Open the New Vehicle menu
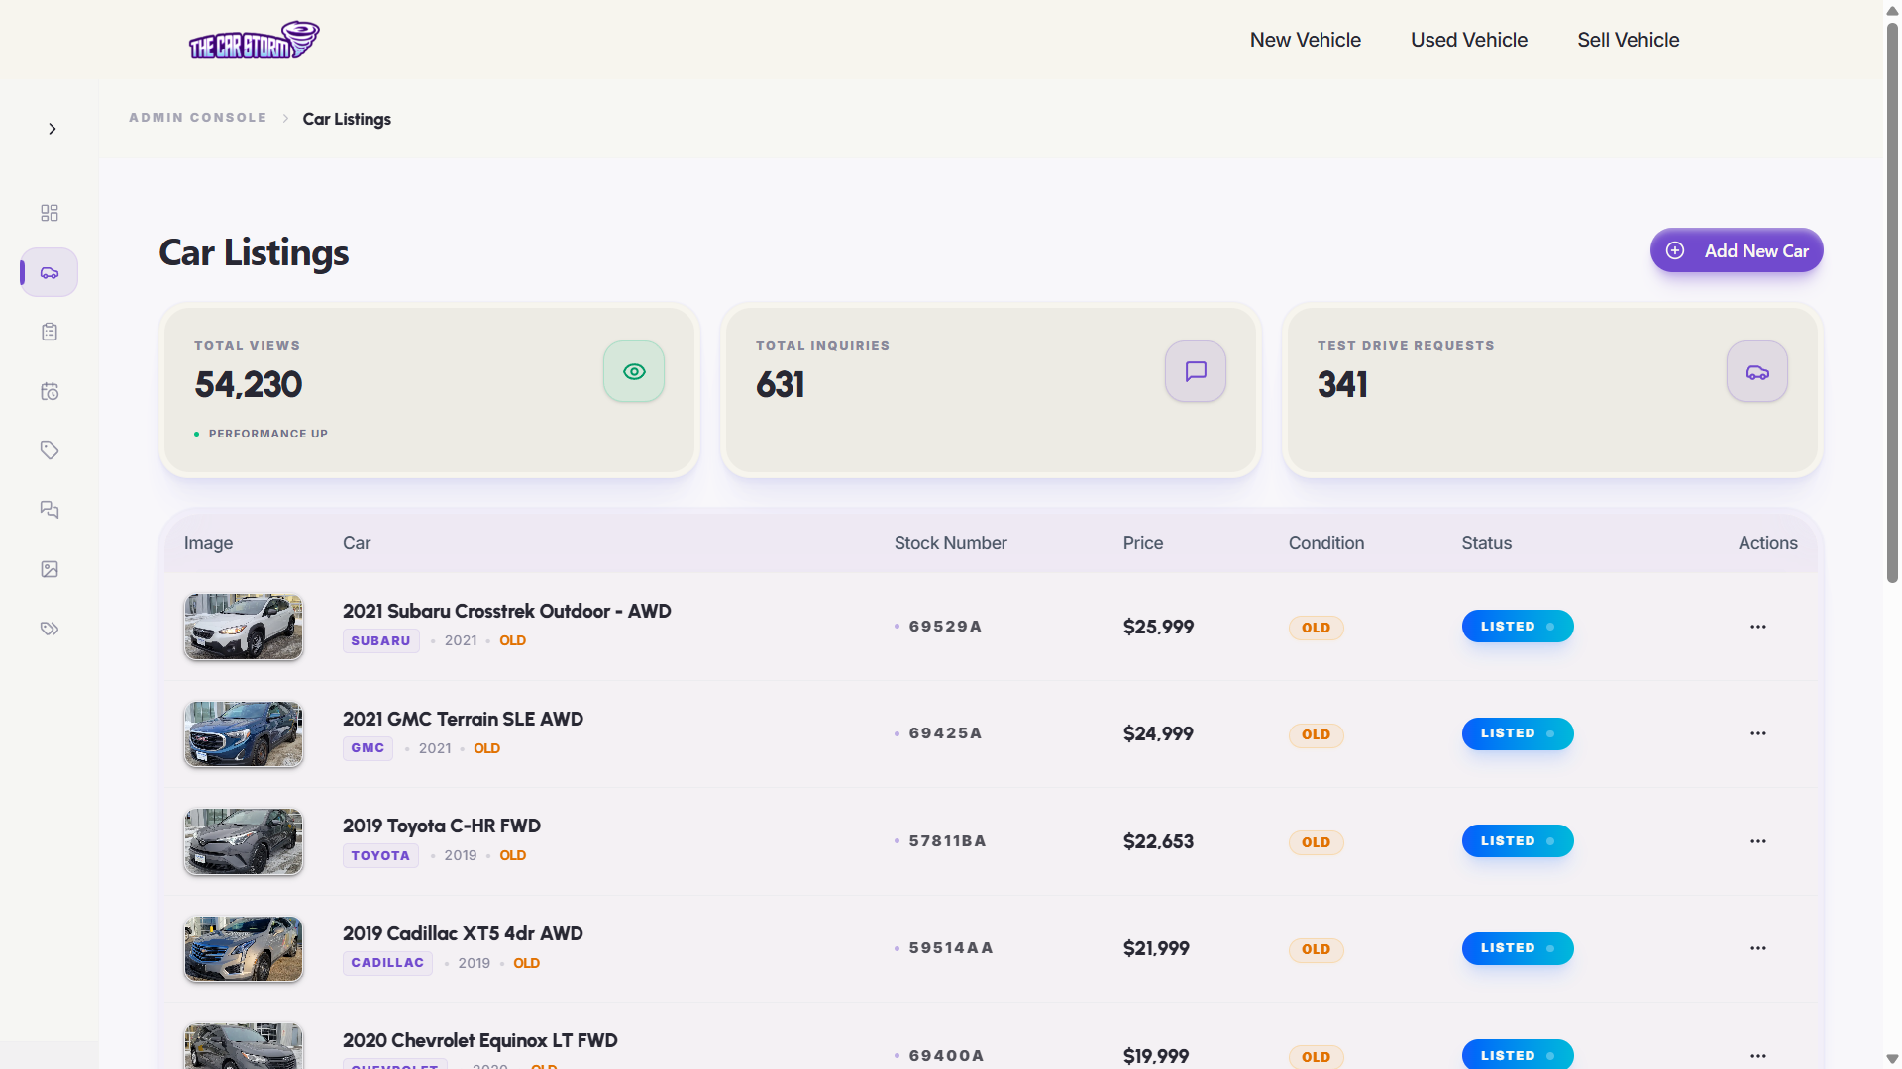 click(1305, 40)
